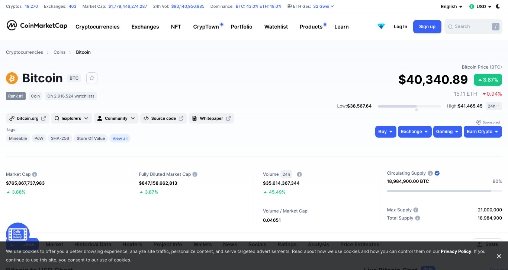Click On 2,916,524 watchlists badge

click(x=71, y=96)
